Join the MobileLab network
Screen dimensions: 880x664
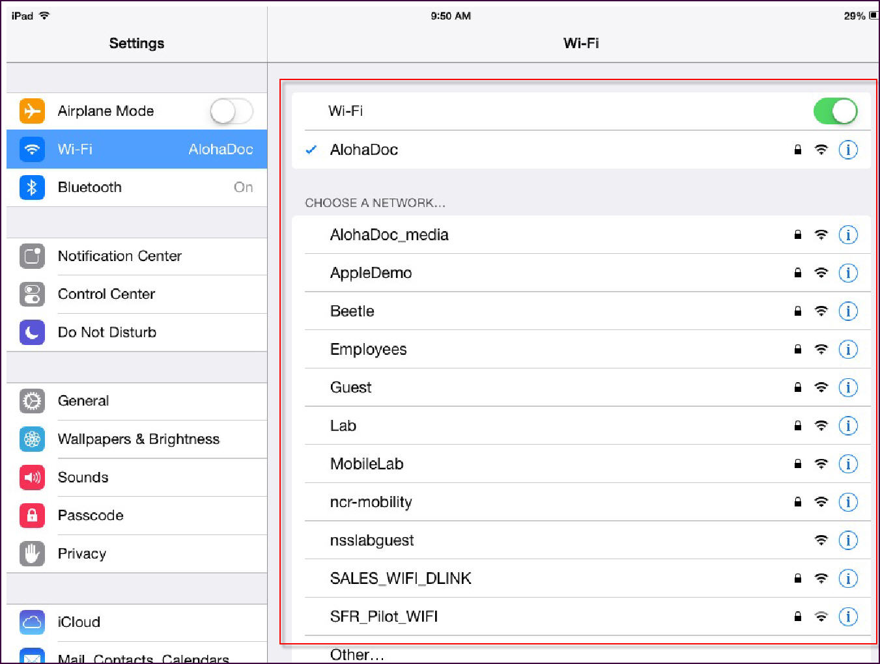click(x=581, y=464)
